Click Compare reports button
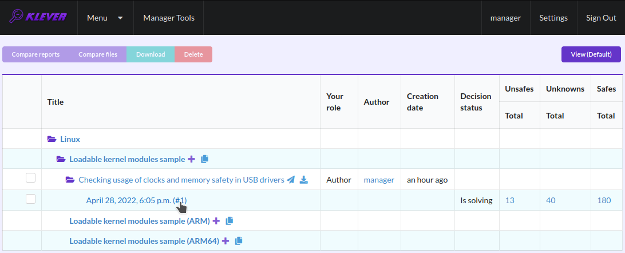This screenshot has height=253, width=625. 35,54
